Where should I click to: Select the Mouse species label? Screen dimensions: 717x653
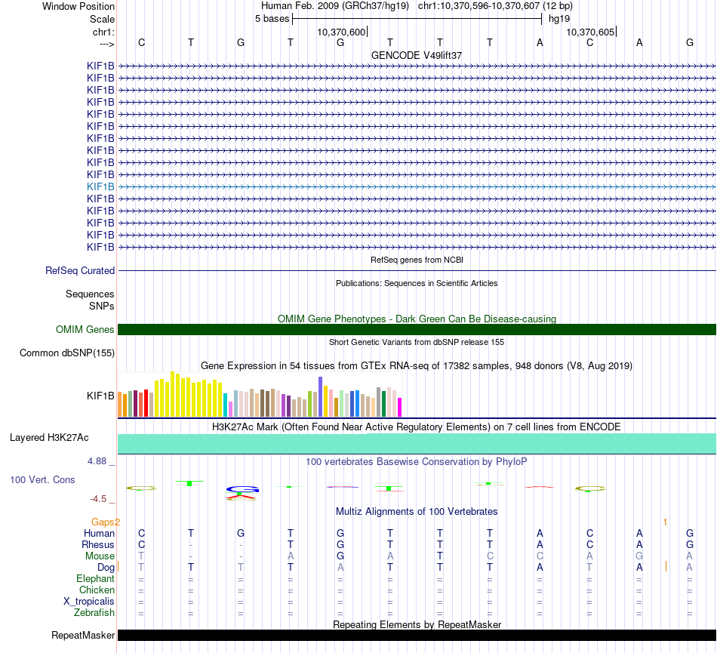coord(100,556)
